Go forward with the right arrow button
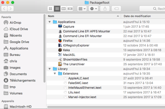Screen dimensions: 165x109 [x=11, y=9]
